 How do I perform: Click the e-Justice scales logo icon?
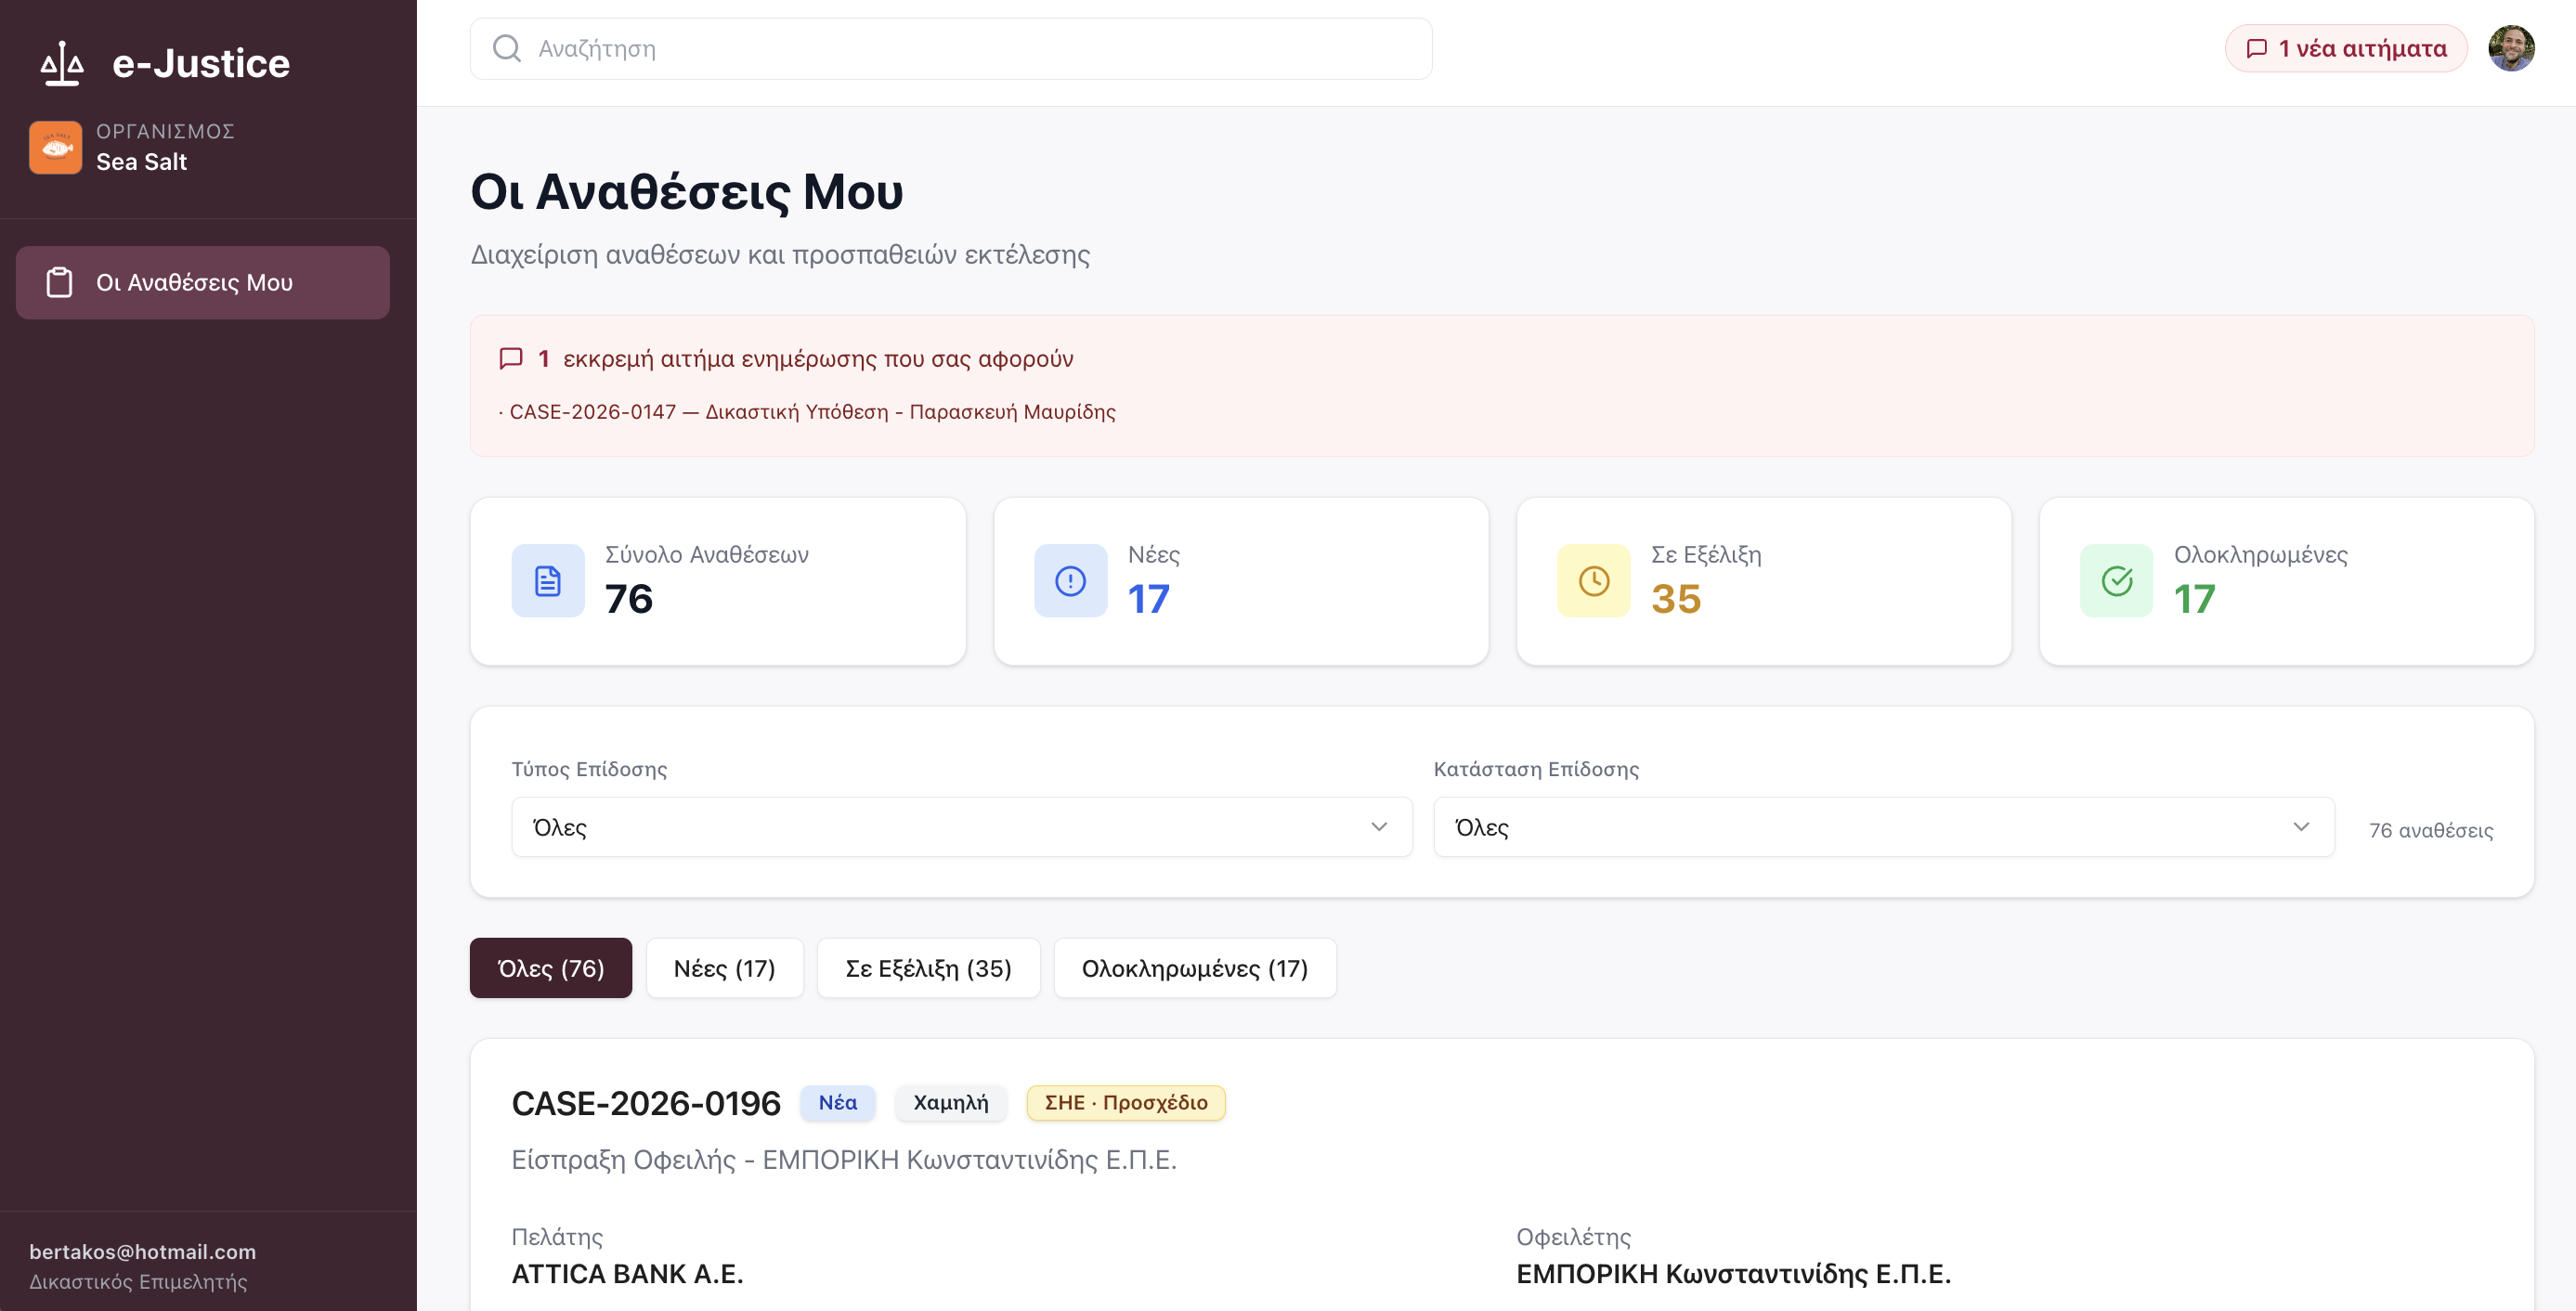[62, 63]
